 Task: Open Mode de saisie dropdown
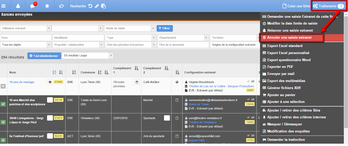click(130, 28)
